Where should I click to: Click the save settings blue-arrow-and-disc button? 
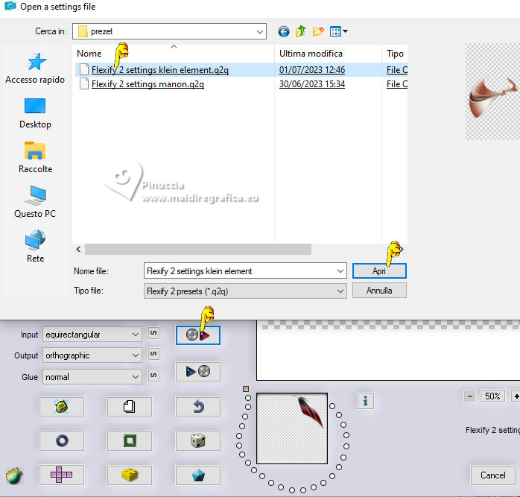197,371
